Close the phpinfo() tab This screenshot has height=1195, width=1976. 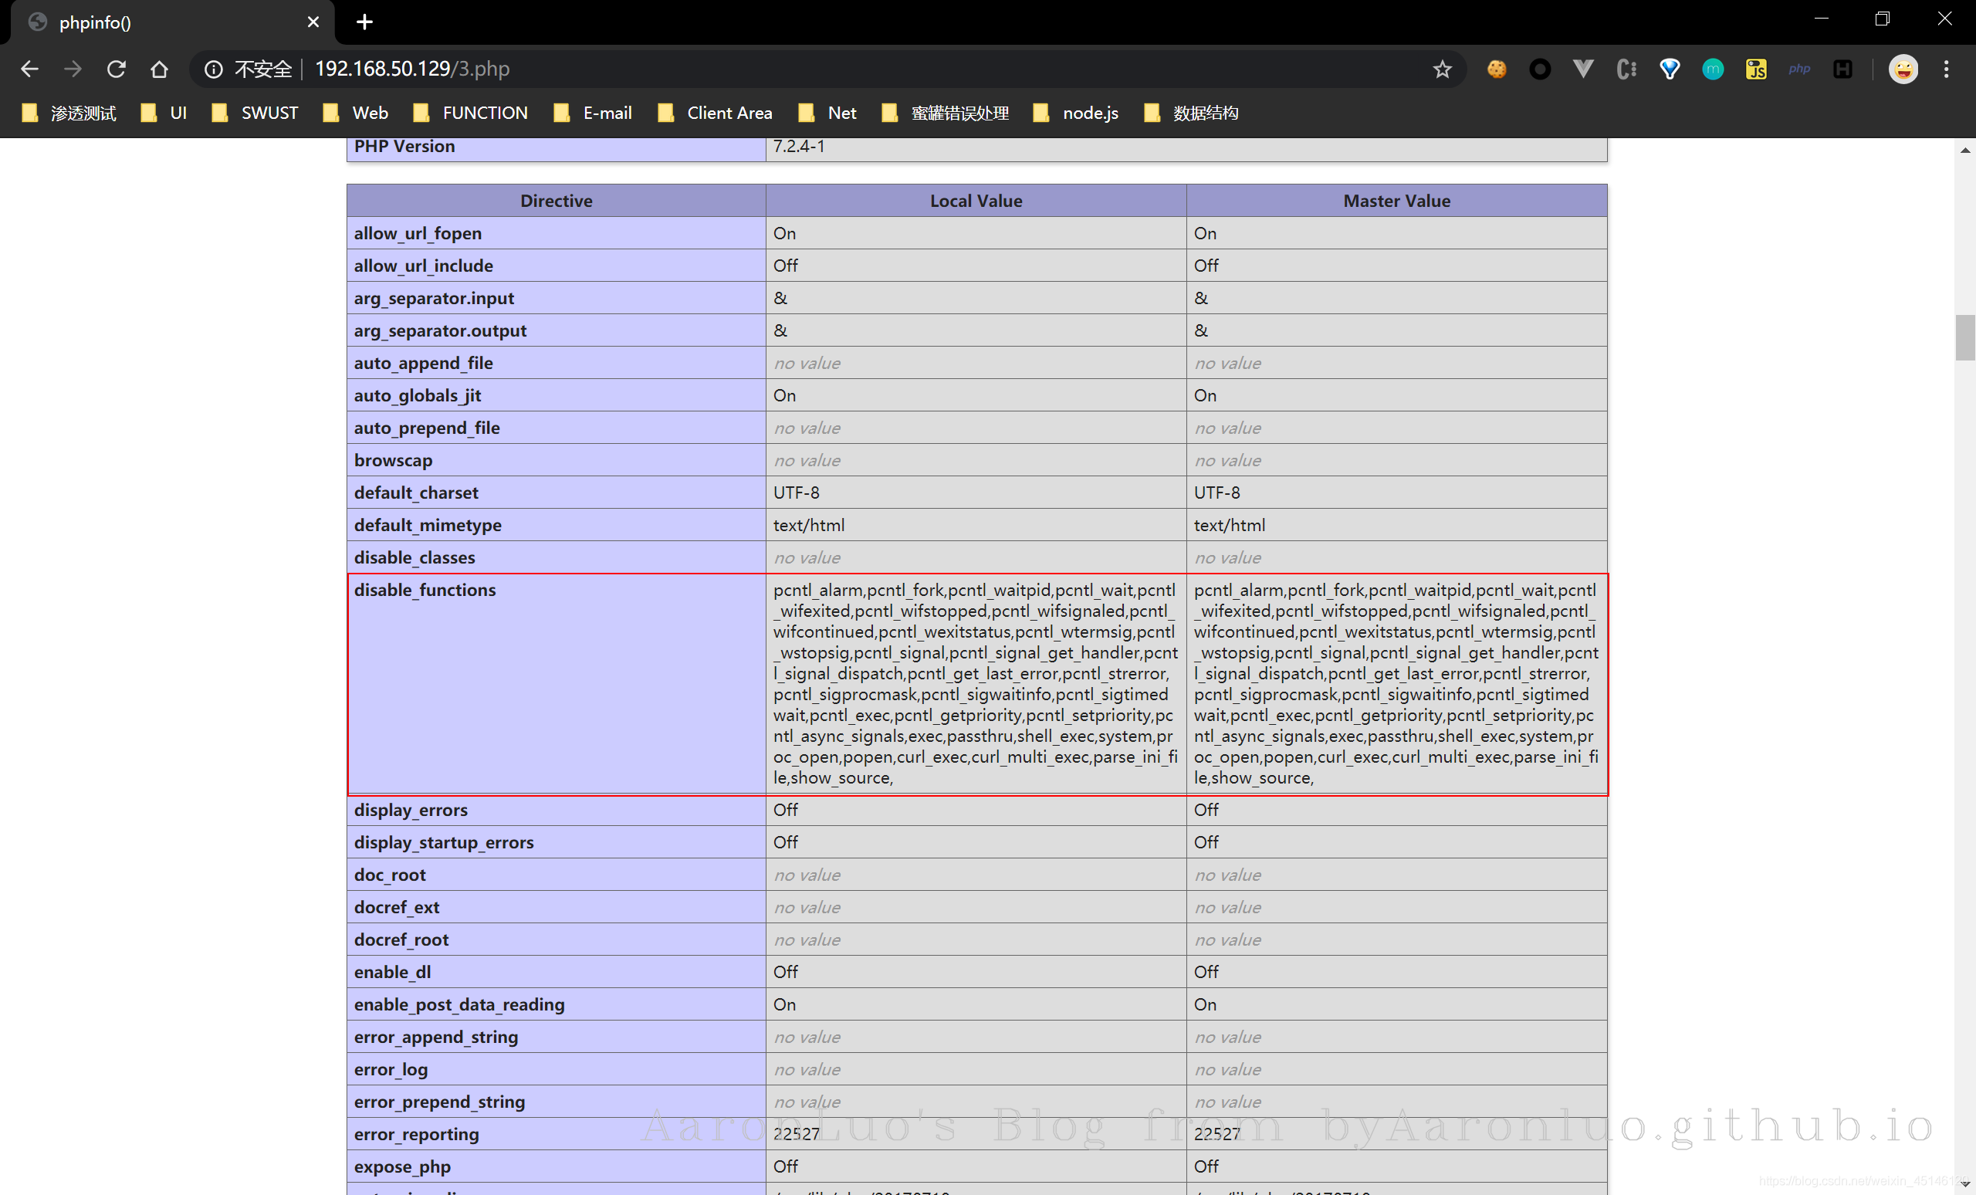(313, 22)
